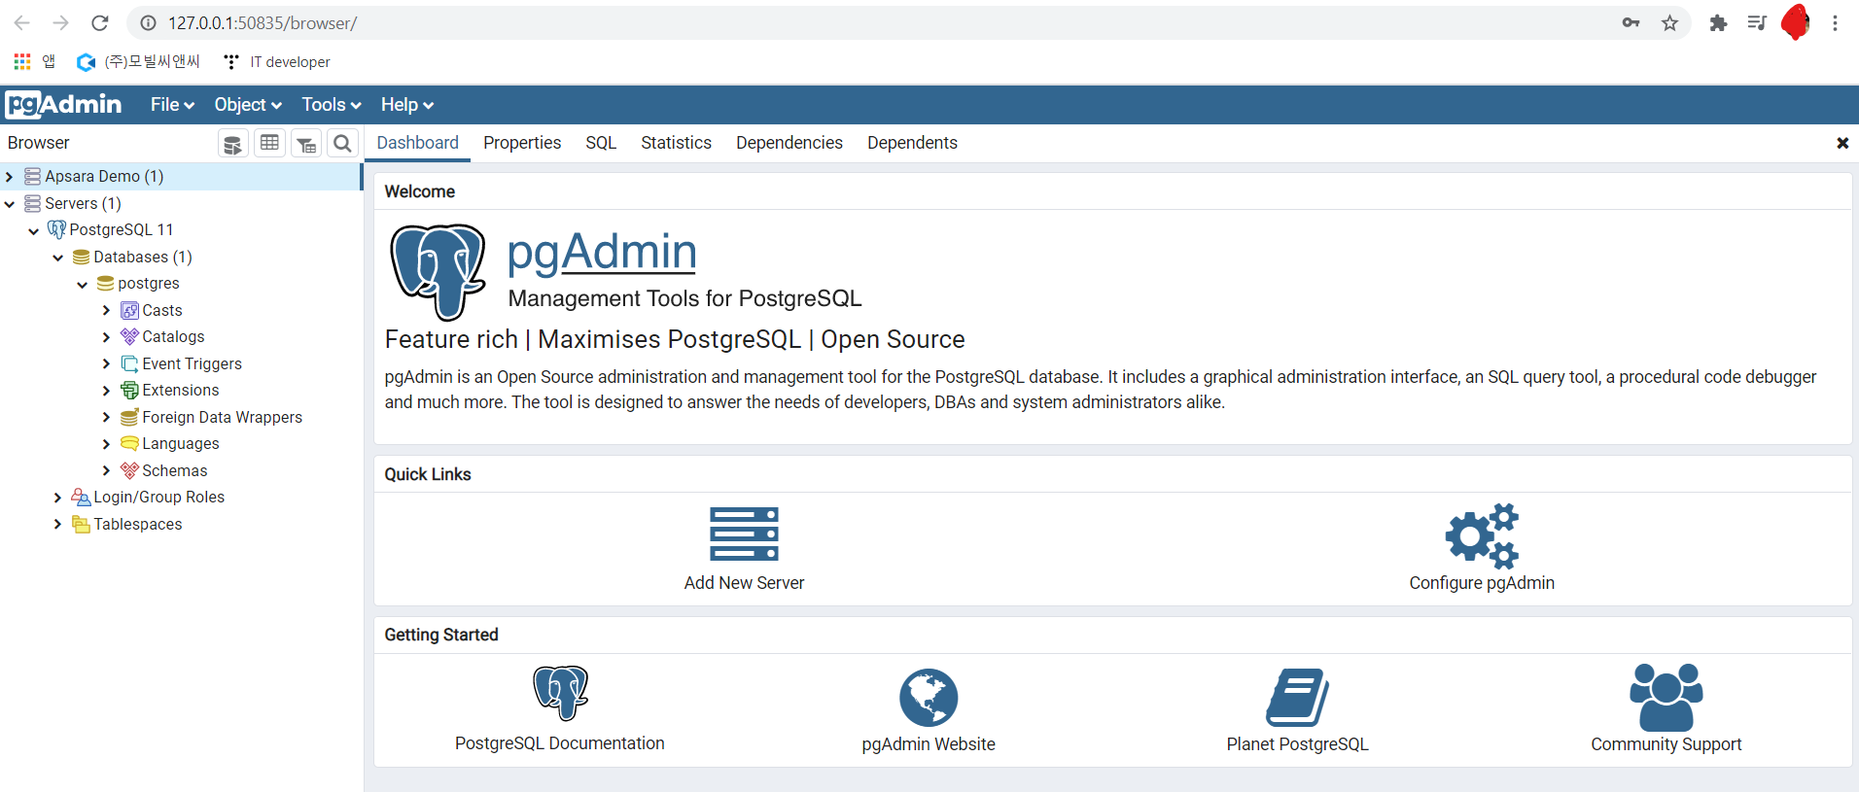1859x792 pixels.
Task: Open the File menu
Action: tap(172, 104)
